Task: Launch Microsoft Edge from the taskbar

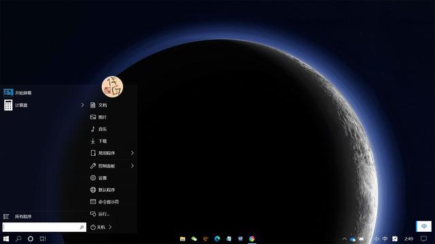Action: click(x=217, y=239)
